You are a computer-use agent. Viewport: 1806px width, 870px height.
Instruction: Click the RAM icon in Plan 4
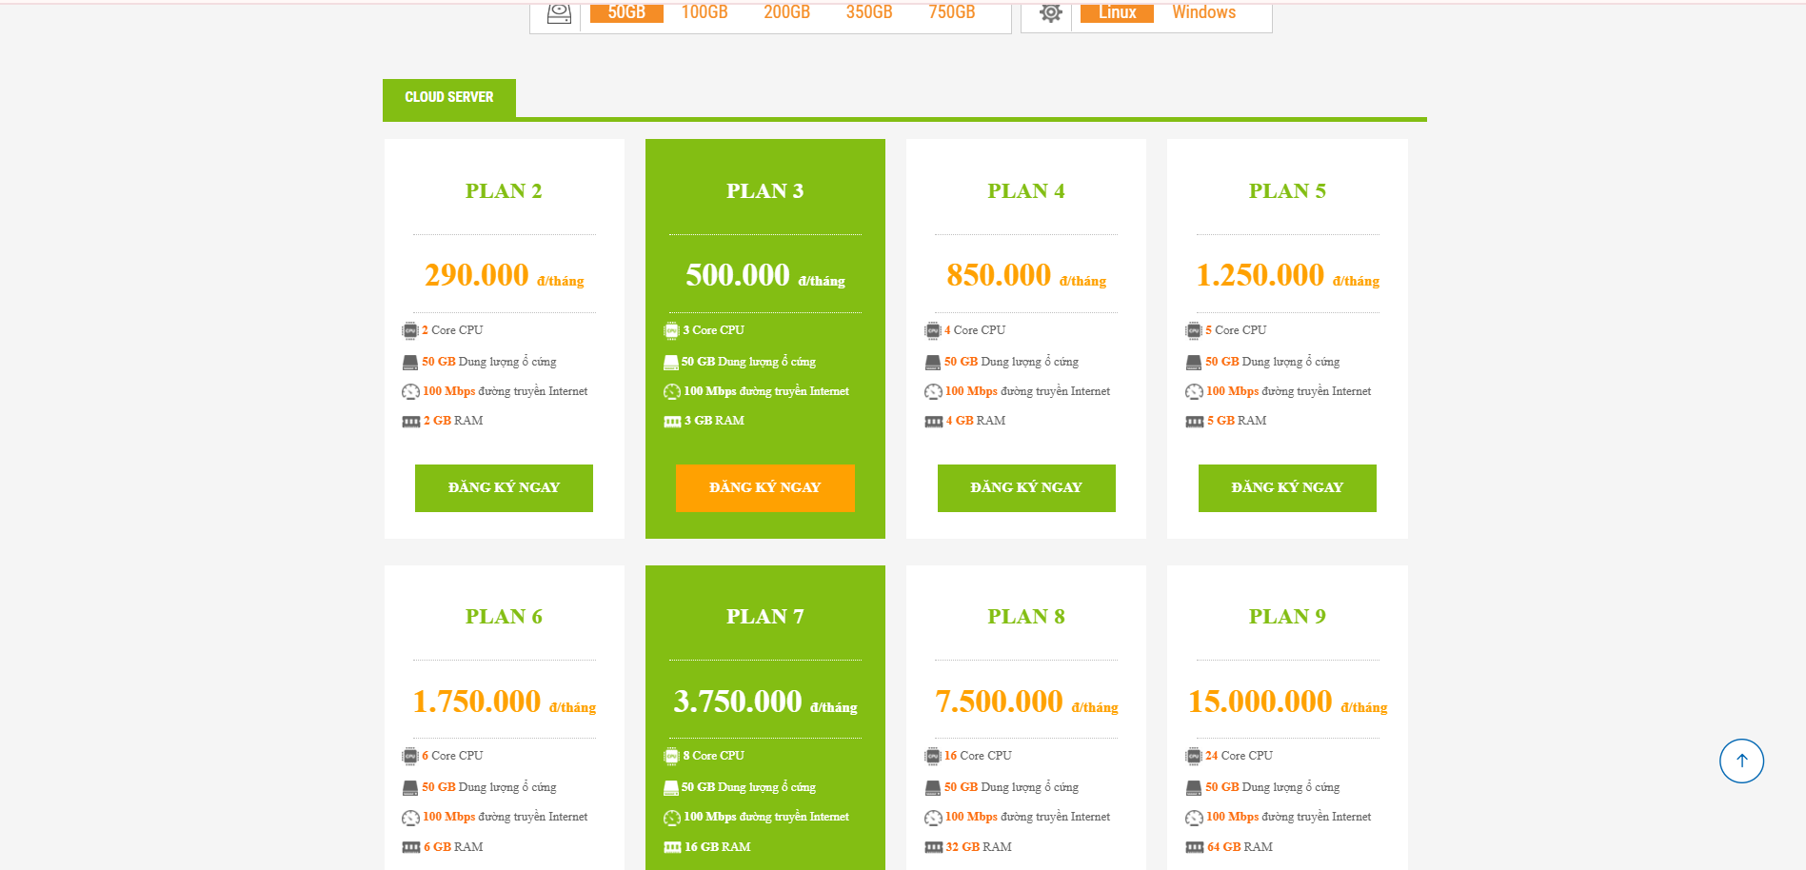[x=933, y=422]
